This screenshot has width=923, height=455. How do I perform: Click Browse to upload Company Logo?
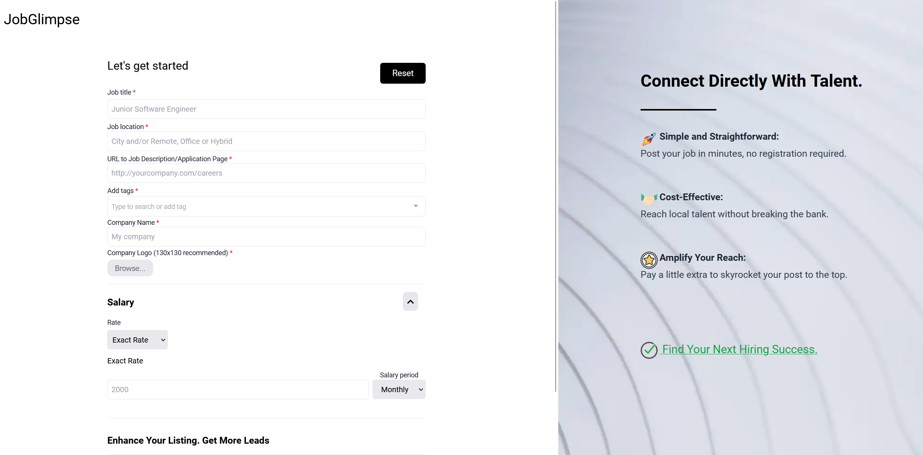tap(129, 268)
